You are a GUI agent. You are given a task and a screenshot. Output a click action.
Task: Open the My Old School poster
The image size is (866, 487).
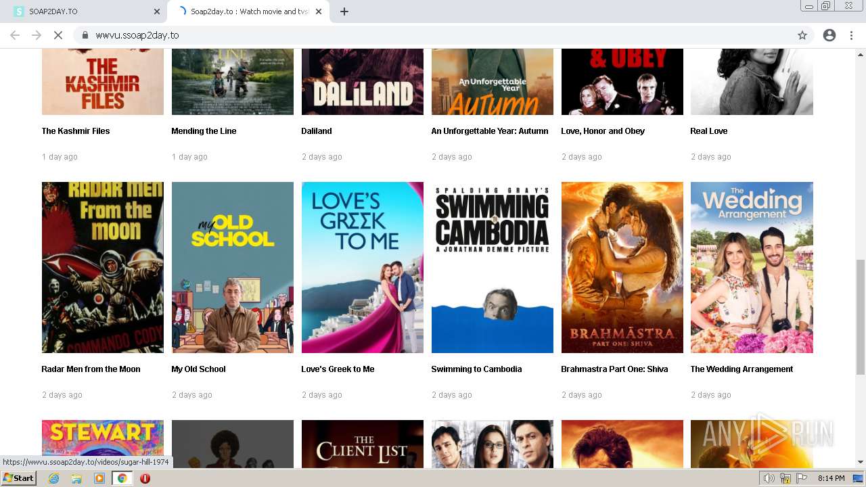[233, 267]
